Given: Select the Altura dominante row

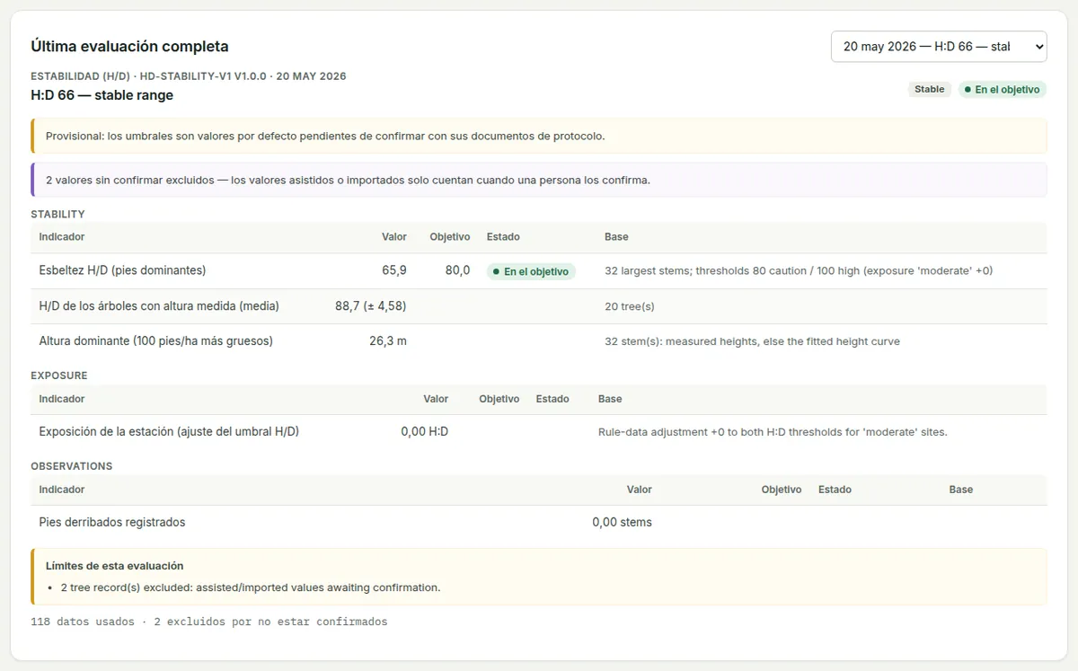Looking at the screenshot, I should 539,341.
